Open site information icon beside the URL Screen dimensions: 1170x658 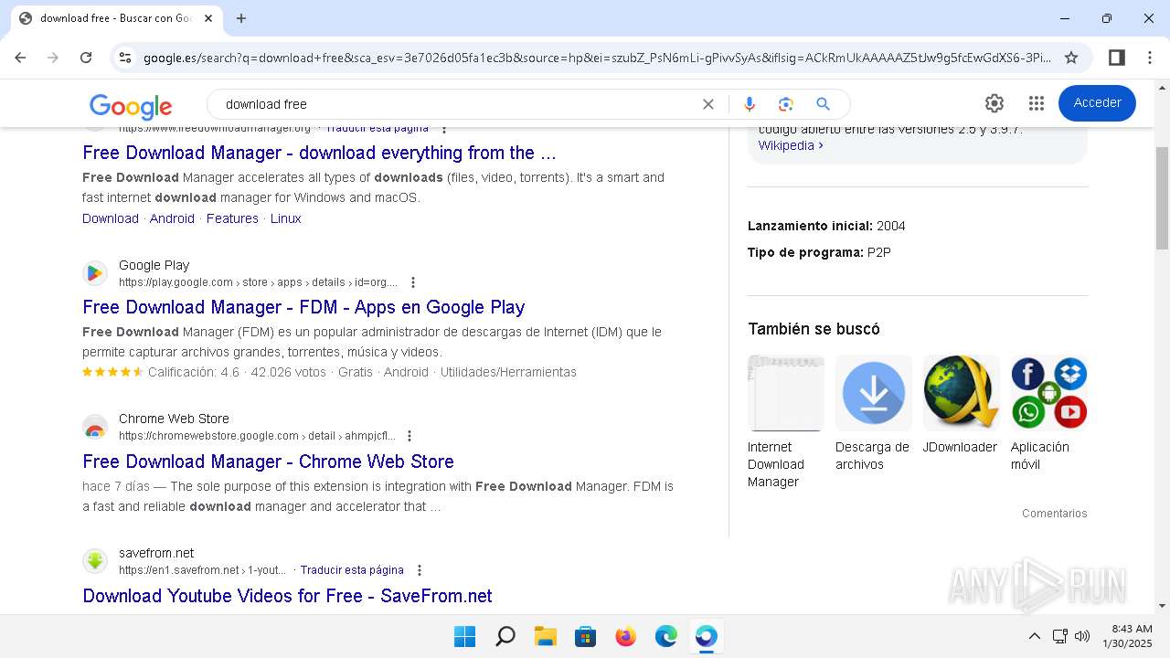[x=125, y=58]
